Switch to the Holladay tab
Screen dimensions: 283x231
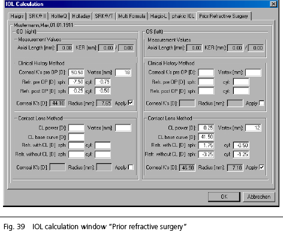click(x=81, y=16)
